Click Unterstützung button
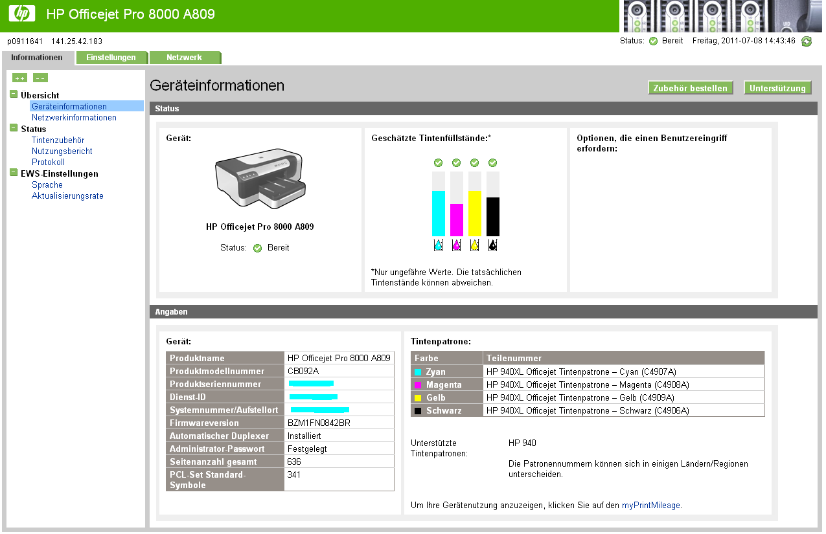 point(777,88)
